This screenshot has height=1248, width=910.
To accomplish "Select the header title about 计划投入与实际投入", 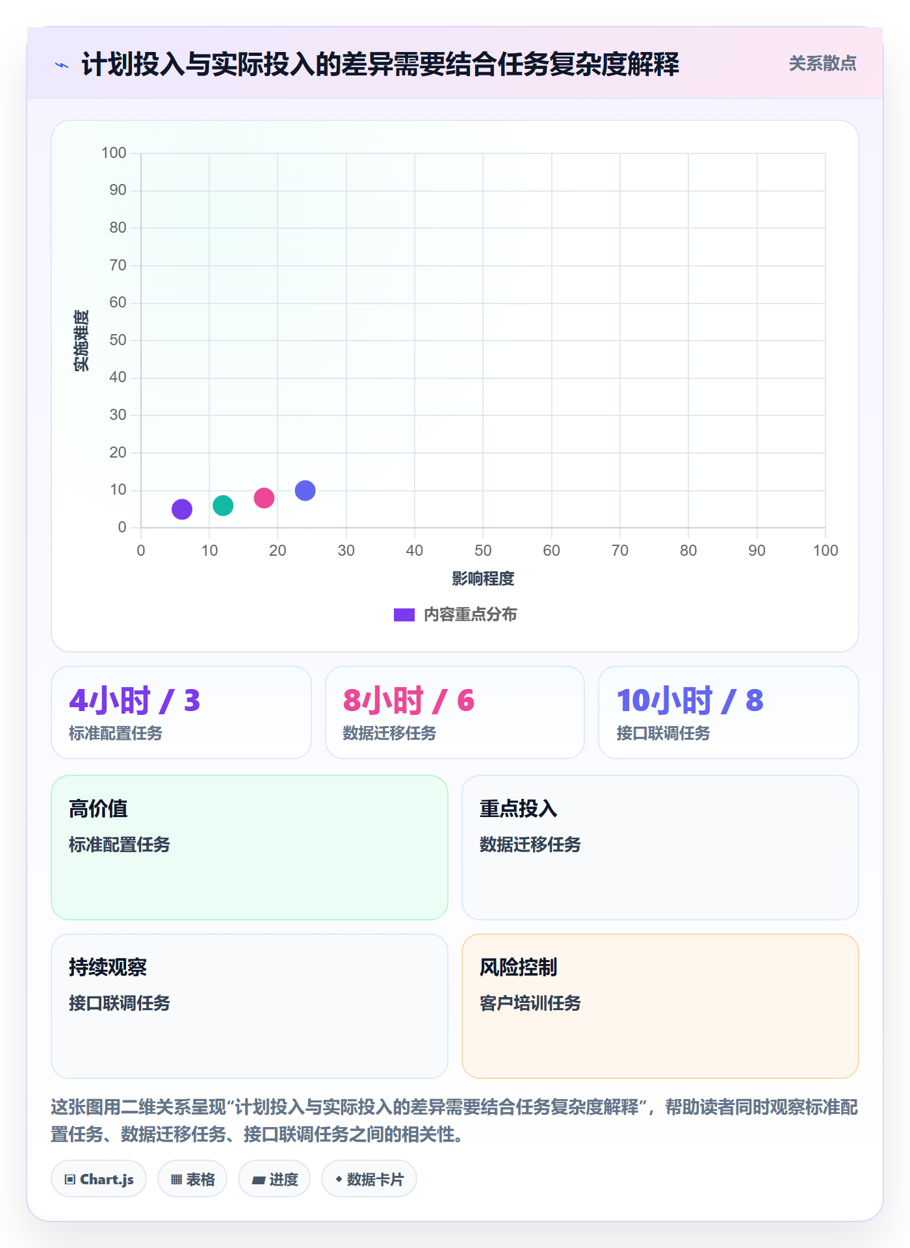I will [380, 64].
